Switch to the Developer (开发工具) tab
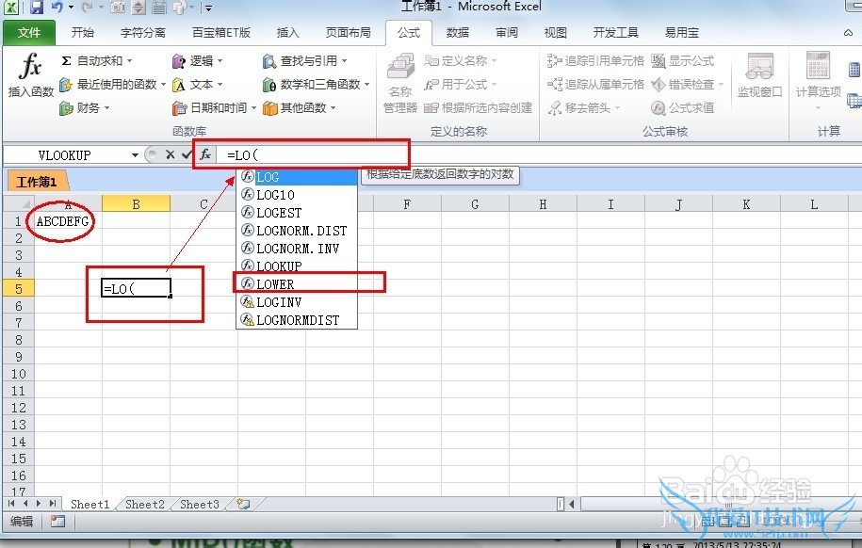The image size is (862, 548). tap(616, 32)
